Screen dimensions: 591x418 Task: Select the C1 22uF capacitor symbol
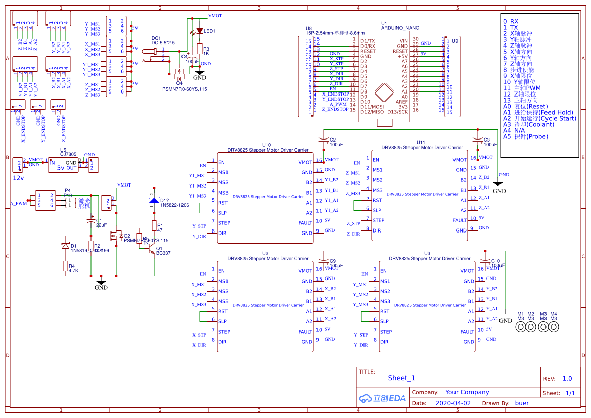pos(91,220)
